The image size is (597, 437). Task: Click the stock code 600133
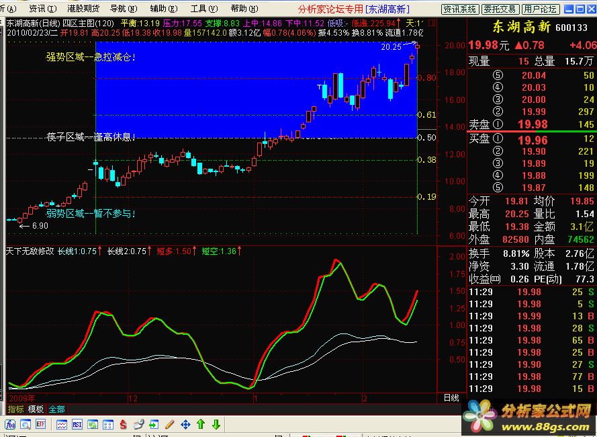[x=571, y=28]
